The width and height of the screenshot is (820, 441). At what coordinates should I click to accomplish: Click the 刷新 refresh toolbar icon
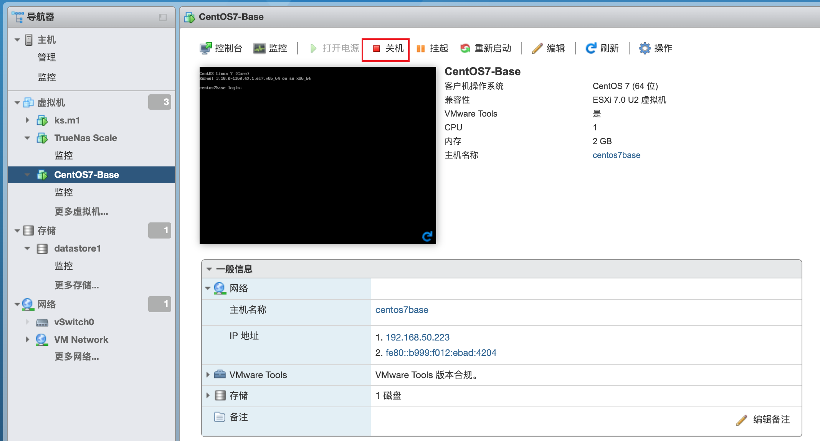[x=591, y=48]
